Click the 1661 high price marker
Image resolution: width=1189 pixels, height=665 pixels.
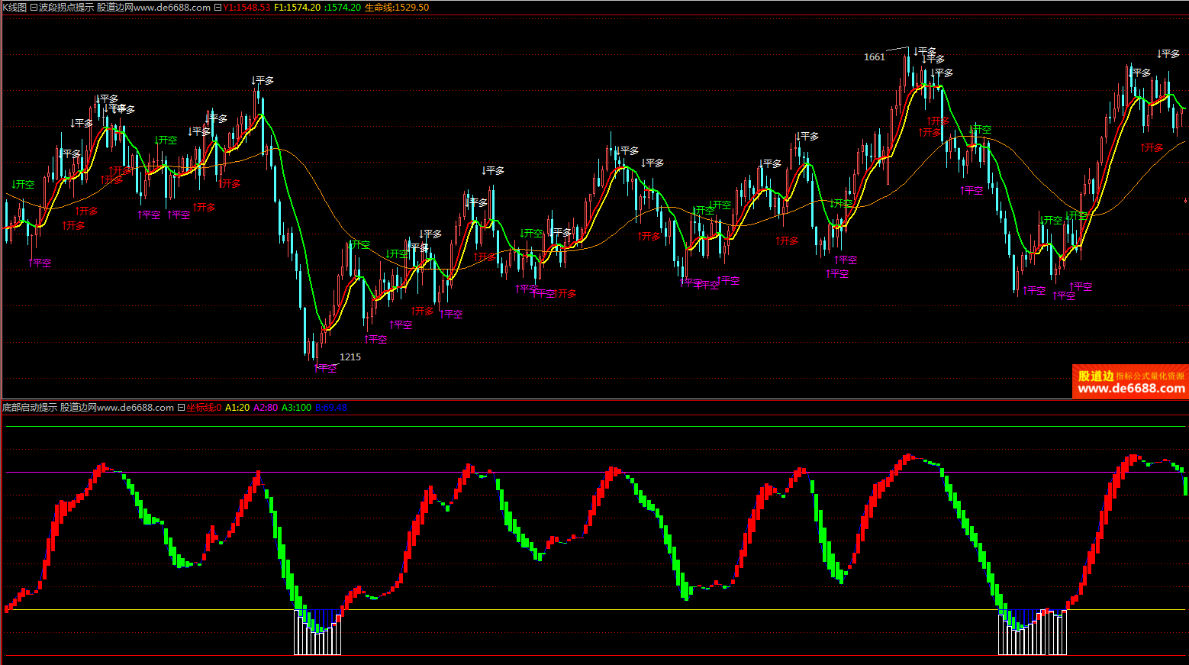point(875,57)
